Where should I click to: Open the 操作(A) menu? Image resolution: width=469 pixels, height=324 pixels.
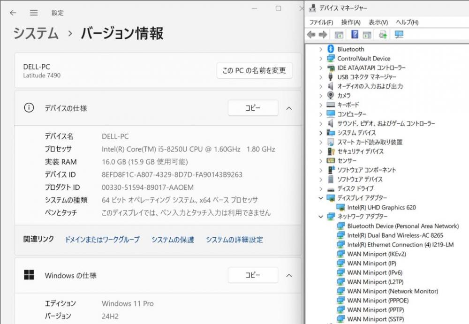(351, 22)
